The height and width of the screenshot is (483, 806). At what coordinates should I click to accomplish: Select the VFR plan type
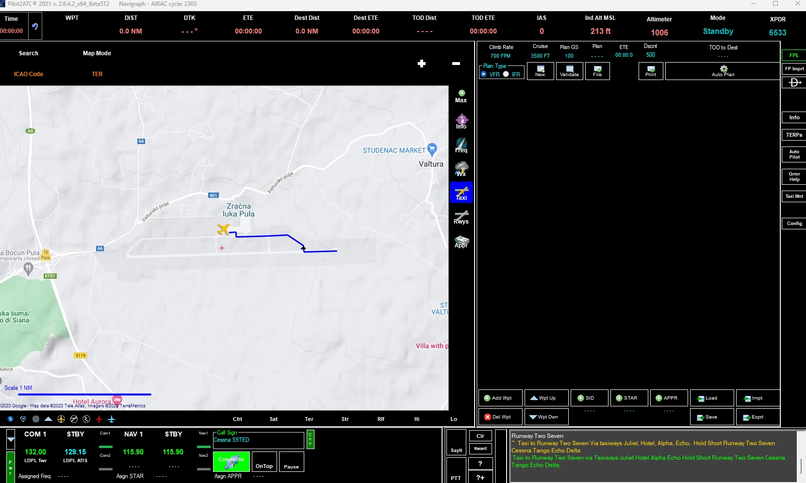click(484, 74)
